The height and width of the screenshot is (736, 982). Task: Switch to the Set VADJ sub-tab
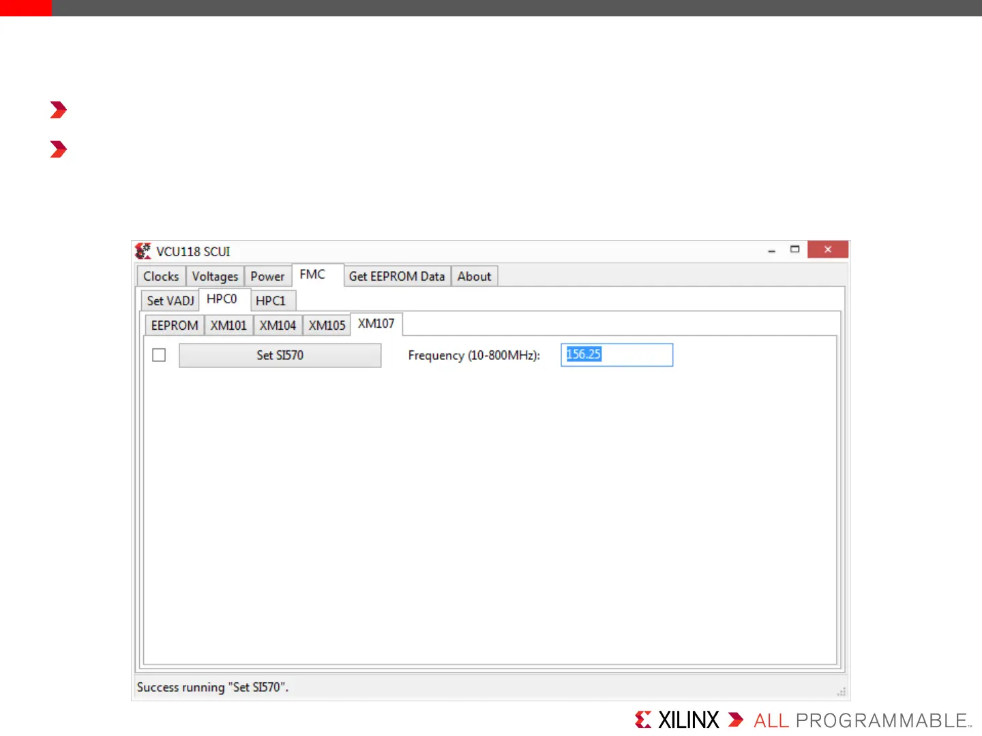pyautogui.click(x=170, y=301)
